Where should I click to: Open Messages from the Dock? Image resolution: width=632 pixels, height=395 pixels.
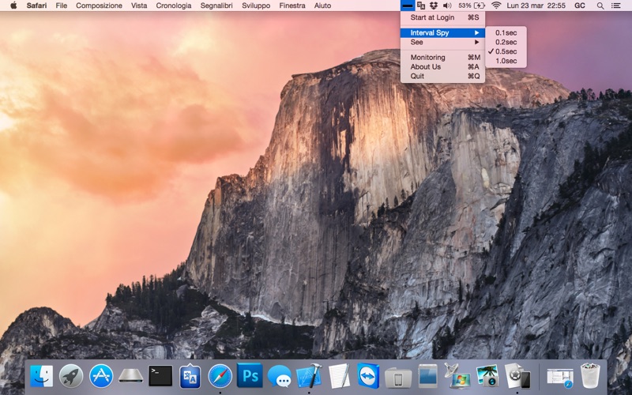tap(280, 377)
